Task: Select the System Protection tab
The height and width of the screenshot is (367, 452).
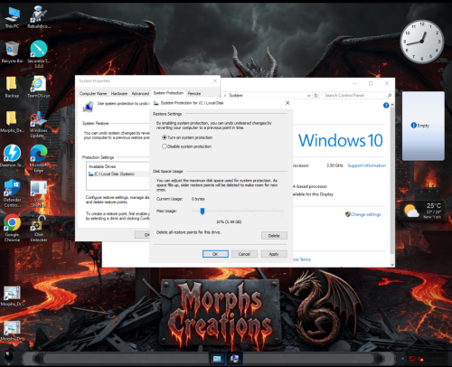Action: [168, 93]
